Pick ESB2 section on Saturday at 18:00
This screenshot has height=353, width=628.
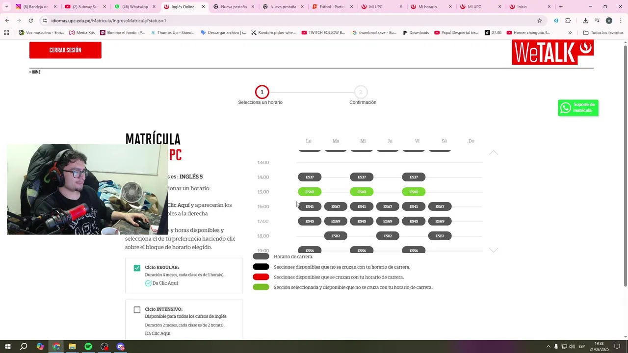[x=440, y=236]
